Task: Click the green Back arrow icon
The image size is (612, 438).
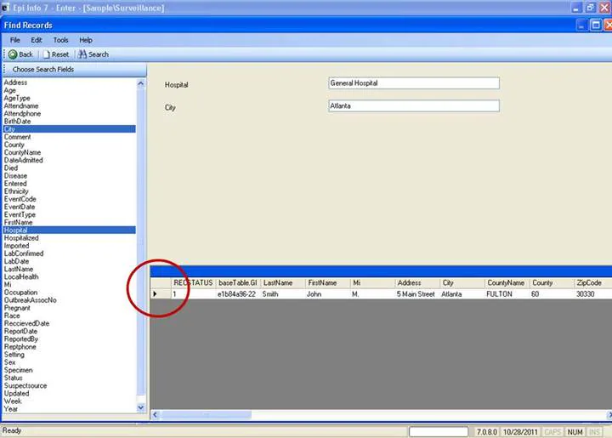Action: pos(13,54)
